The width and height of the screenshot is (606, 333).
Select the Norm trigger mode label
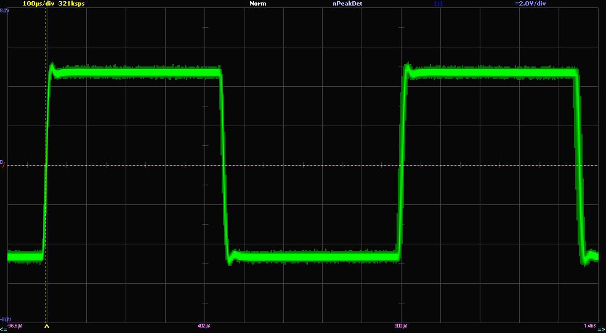[x=257, y=4]
